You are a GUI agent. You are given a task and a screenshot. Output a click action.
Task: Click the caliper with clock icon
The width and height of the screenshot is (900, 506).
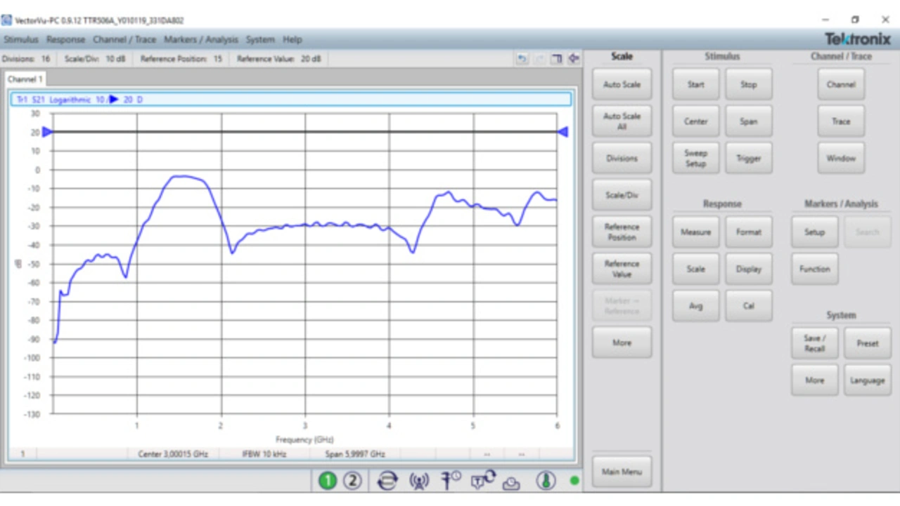pyautogui.click(x=451, y=480)
